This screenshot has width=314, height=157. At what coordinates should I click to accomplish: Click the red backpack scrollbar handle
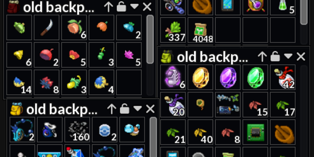[x=150, y=39]
